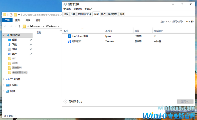The height and width of the screenshot is (120, 197).
Task: Open the quick access toolbar customize dropdown
Action: (x=19, y=15)
